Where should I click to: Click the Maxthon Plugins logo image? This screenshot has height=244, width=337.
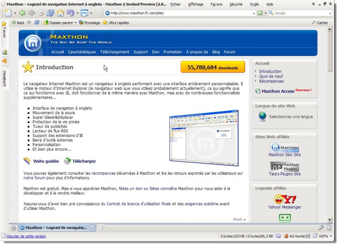pyautogui.click(x=285, y=167)
